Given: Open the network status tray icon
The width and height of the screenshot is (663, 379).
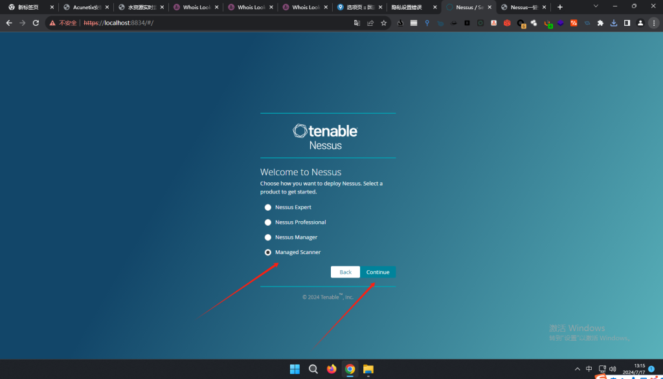Looking at the screenshot, I should (x=602, y=369).
